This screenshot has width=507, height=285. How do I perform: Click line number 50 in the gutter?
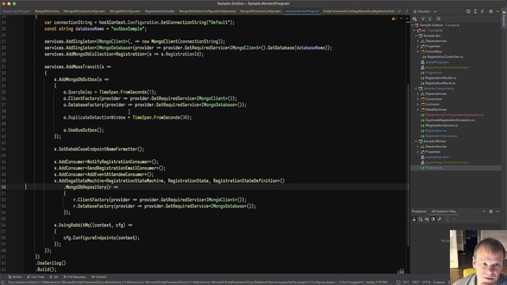pyautogui.click(x=3, y=187)
